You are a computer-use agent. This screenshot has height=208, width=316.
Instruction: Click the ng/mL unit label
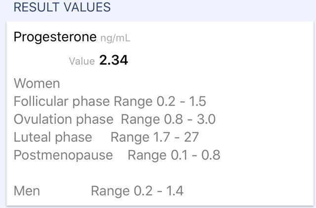115,38
